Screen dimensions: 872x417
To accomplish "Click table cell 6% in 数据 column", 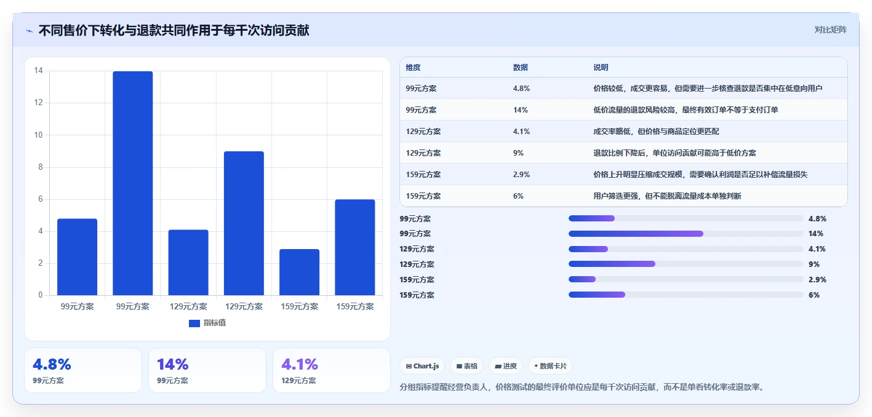I will tap(518, 196).
